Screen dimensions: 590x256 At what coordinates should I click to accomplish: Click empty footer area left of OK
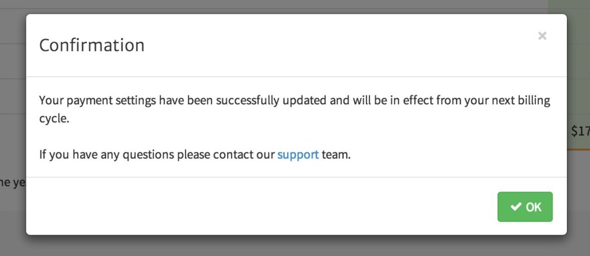tap(259, 207)
